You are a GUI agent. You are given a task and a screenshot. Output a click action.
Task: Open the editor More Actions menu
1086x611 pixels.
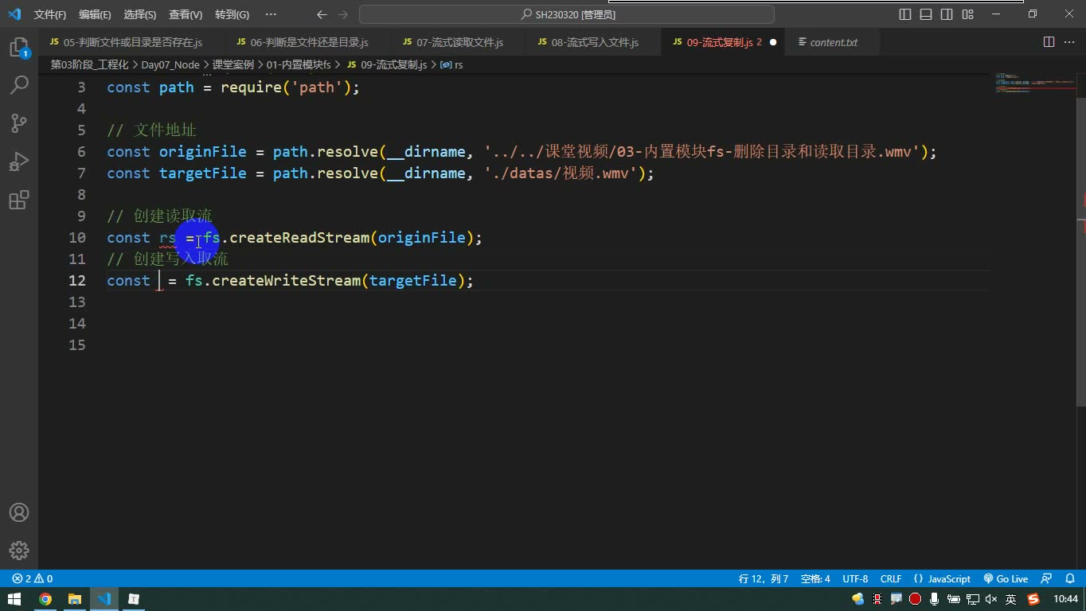pyautogui.click(x=1070, y=42)
